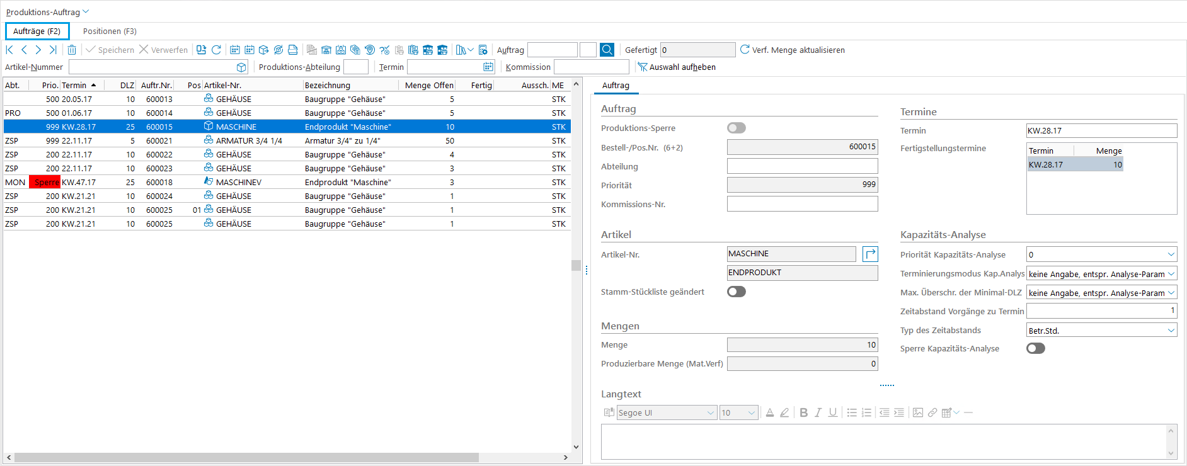Viewport: 1187px width, 466px height.
Task: Click Verf. Menge aktualisieren button
Action: pos(792,50)
